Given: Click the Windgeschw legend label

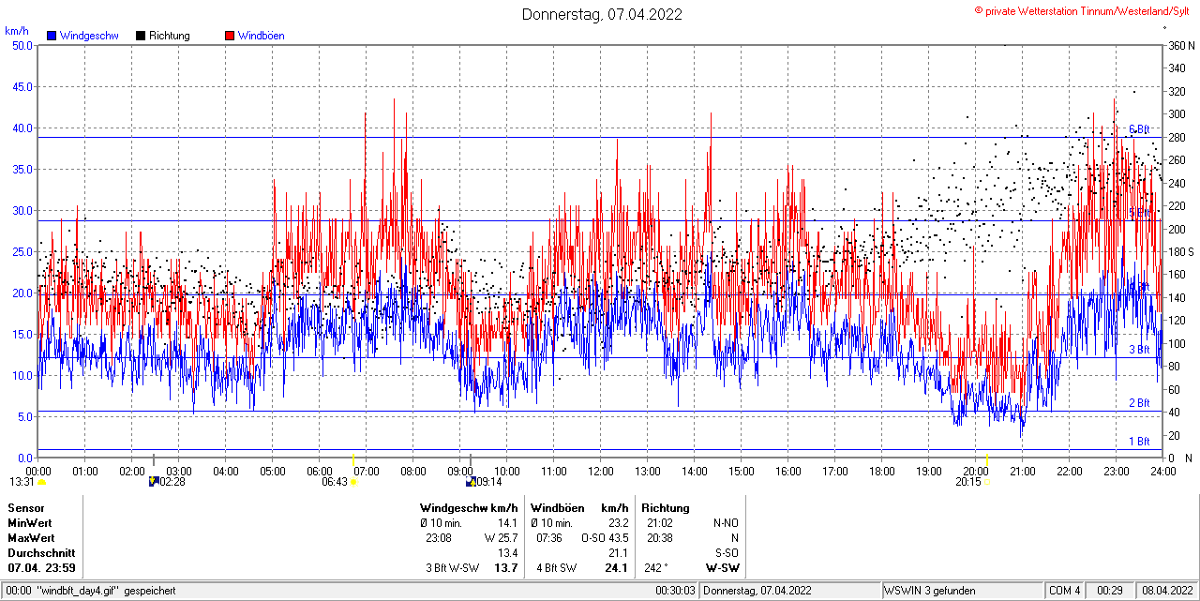Looking at the screenshot, I should pyautogui.click(x=88, y=36).
